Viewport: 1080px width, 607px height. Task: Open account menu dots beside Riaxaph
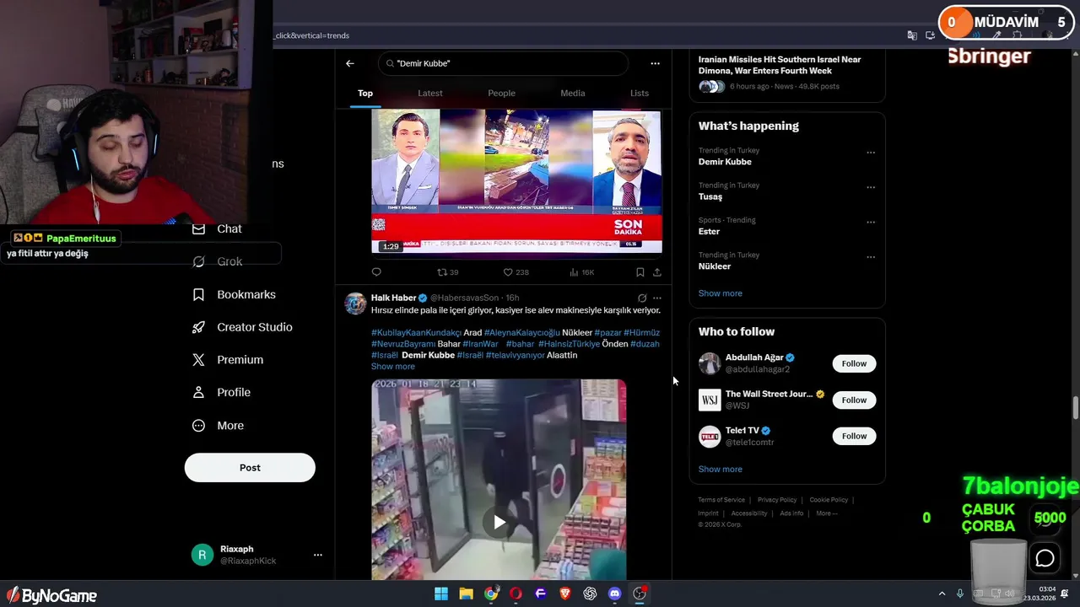point(318,555)
